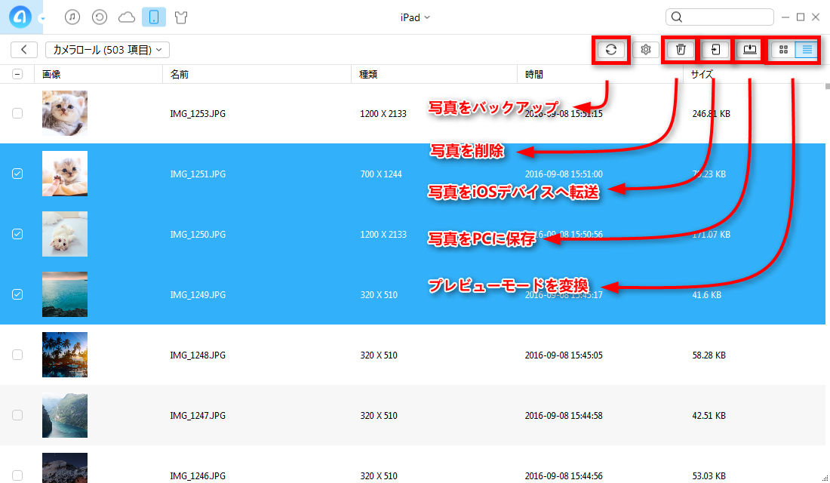Select file name IMG_1248.JPG
Screen dimensions: 830x483
point(198,355)
